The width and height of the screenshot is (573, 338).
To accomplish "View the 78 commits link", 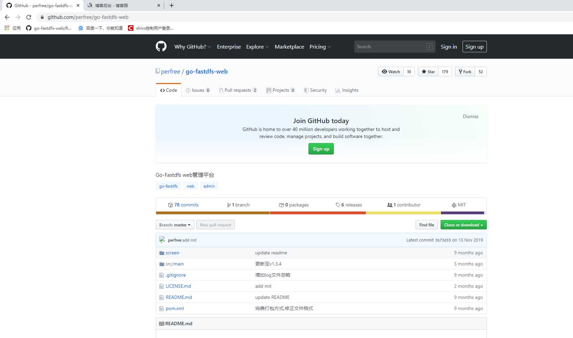I will pyautogui.click(x=183, y=205).
